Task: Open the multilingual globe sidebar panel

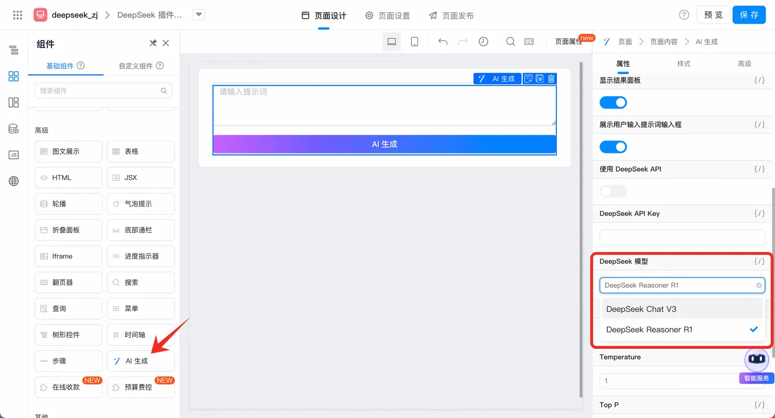Action: [x=14, y=181]
